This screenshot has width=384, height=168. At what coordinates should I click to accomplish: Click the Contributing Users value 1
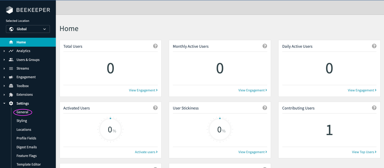point(329,130)
